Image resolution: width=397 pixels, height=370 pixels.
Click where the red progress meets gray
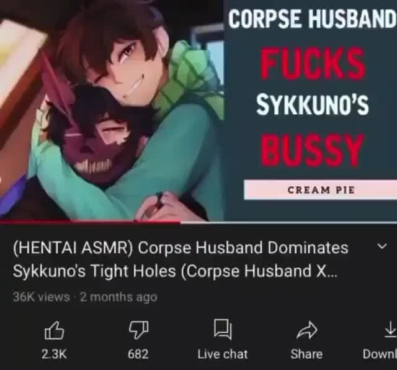pyautogui.click(x=180, y=222)
